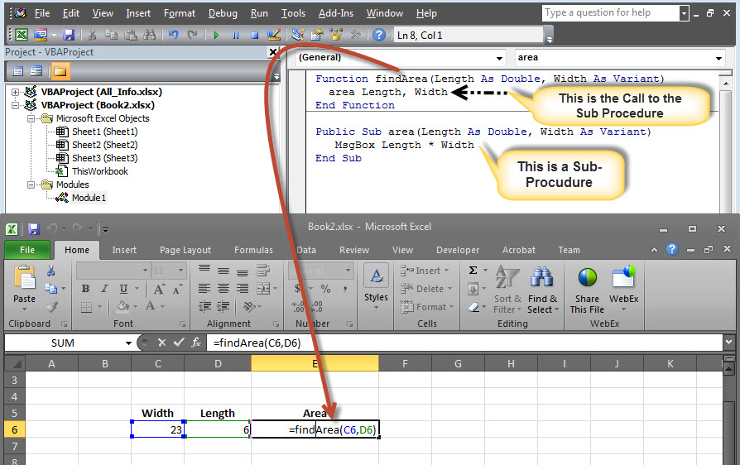This screenshot has width=740, height=465.
Task: Open the Name Box dropdown arrow
Action: [x=128, y=343]
